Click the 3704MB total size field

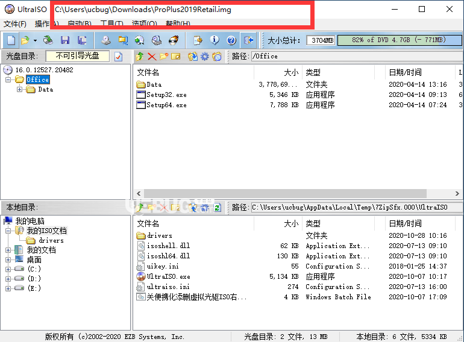(321, 40)
